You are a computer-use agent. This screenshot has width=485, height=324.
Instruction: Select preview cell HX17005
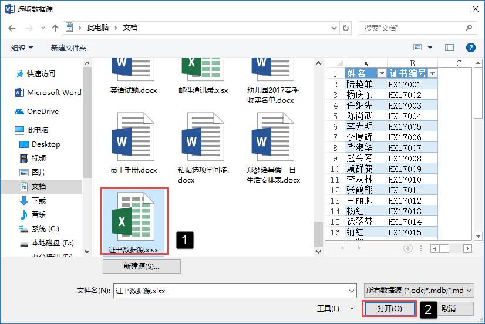412,126
